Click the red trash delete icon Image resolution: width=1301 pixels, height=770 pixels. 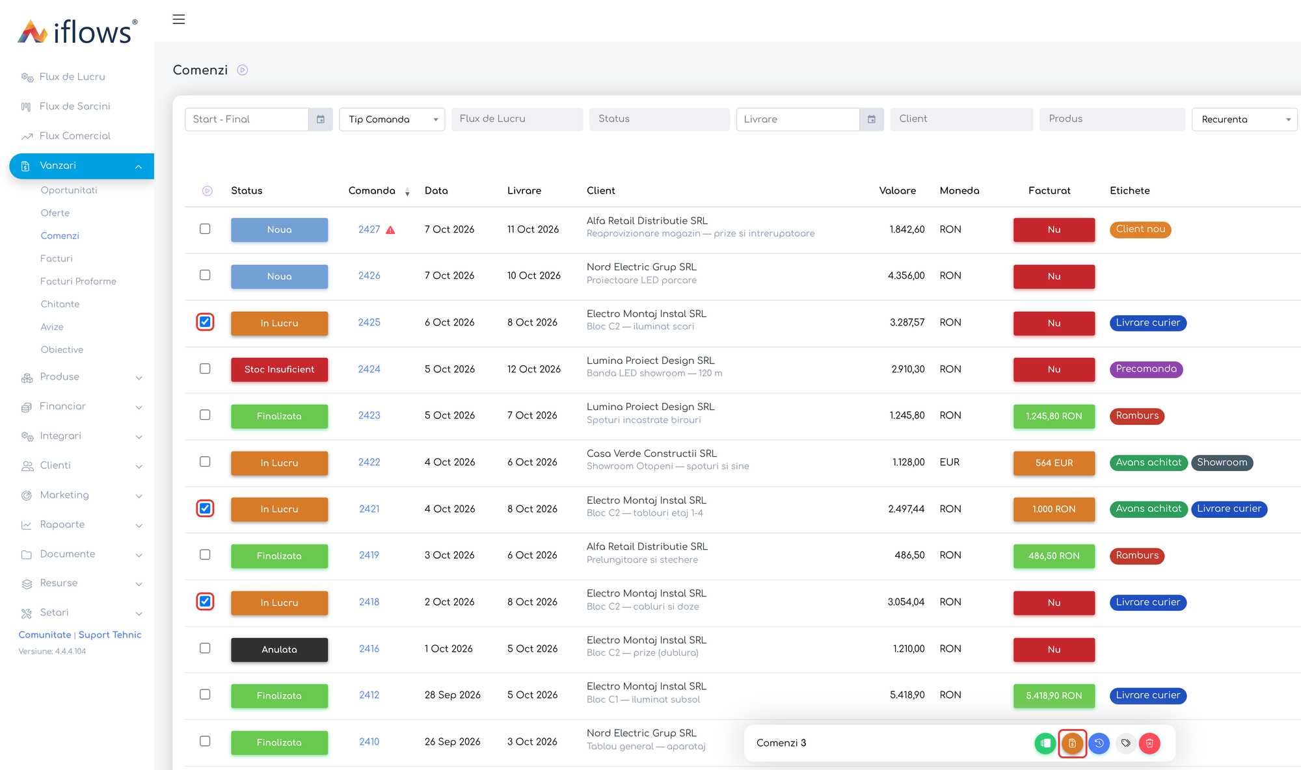[x=1149, y=743]
